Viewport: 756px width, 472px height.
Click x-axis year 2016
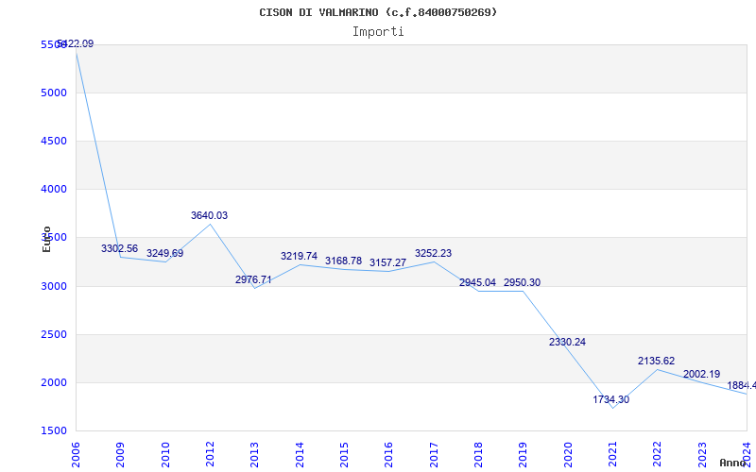click(388, 455)
